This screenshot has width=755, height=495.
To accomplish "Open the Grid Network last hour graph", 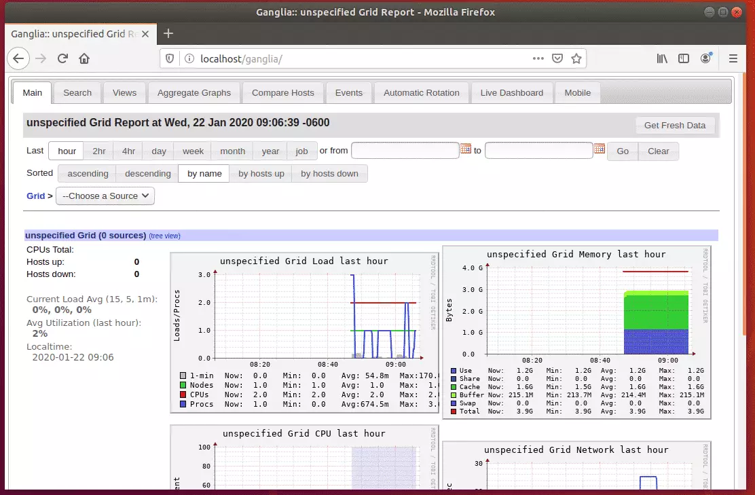I will [x=576, y=466].
